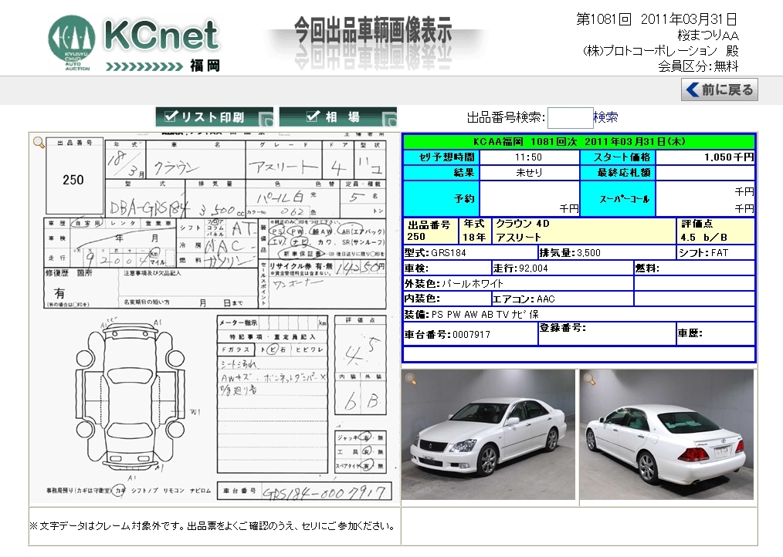Print the list with リスト印刷 button

[214, 117]
